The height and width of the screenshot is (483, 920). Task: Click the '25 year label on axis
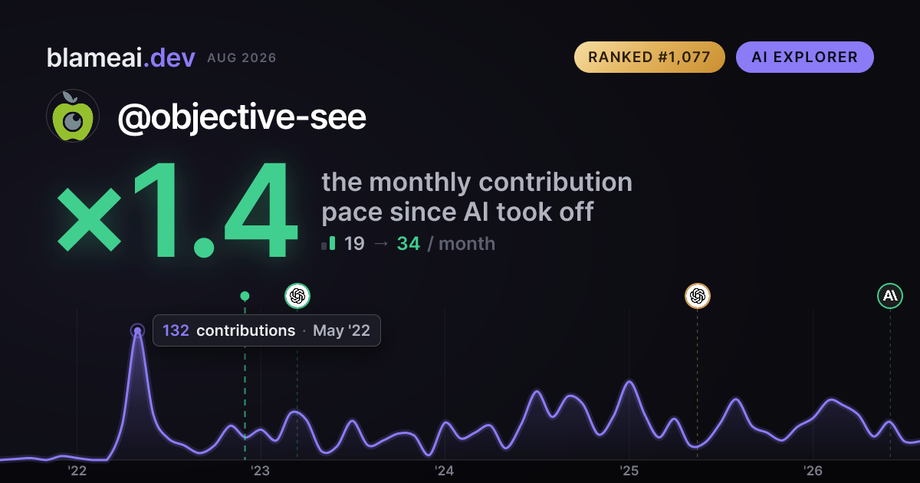629,471
